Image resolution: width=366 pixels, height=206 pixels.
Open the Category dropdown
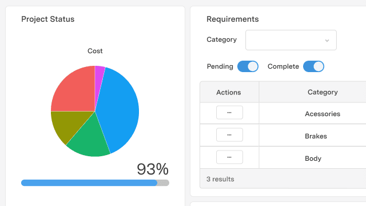[x=291, y=40]
